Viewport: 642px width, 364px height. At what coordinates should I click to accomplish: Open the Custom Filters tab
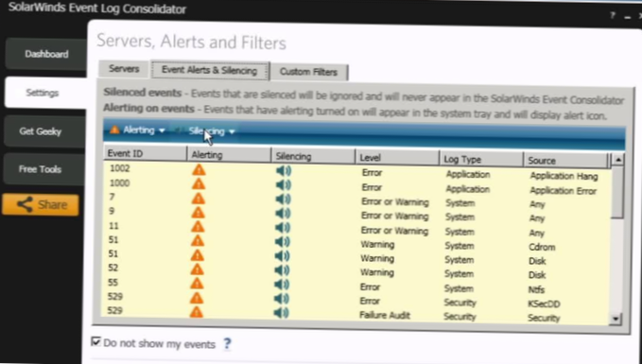click(x=308, y=72)
